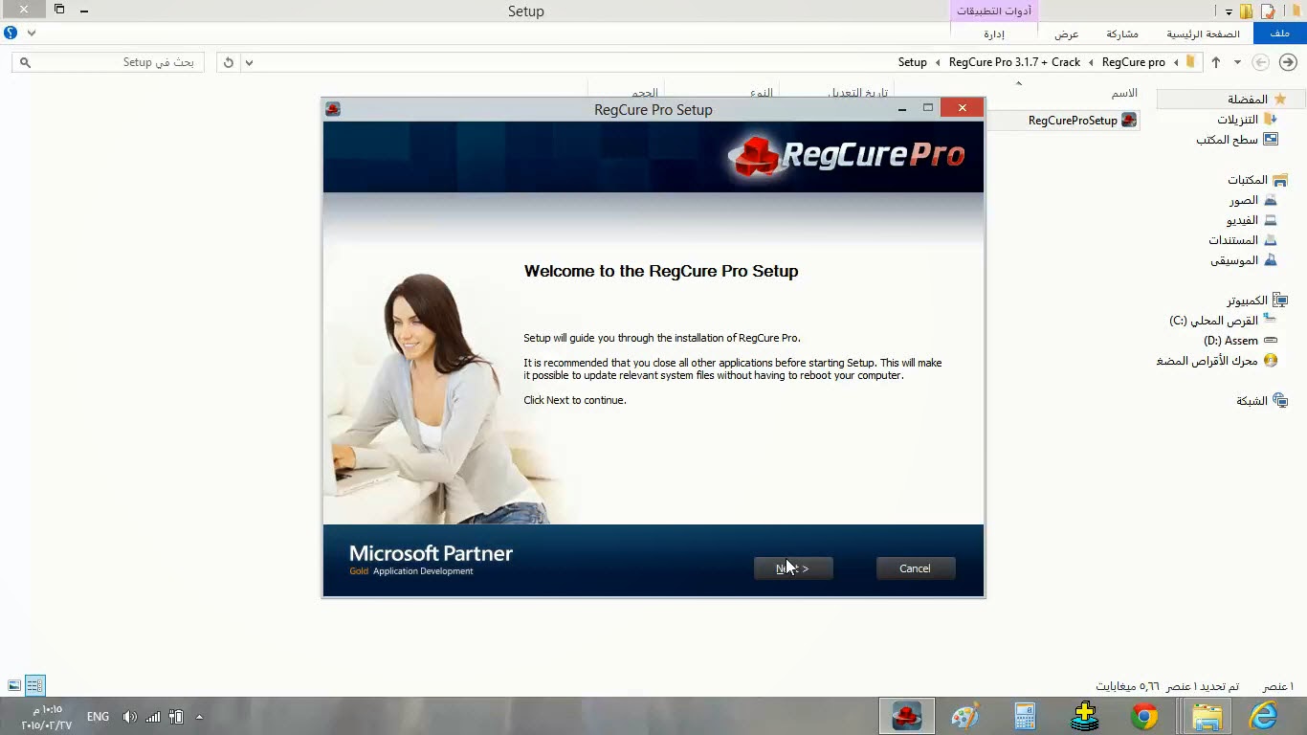Expand the ribbon with the chevron
The width and height of the screenshot is (1307, 735).
32,33
